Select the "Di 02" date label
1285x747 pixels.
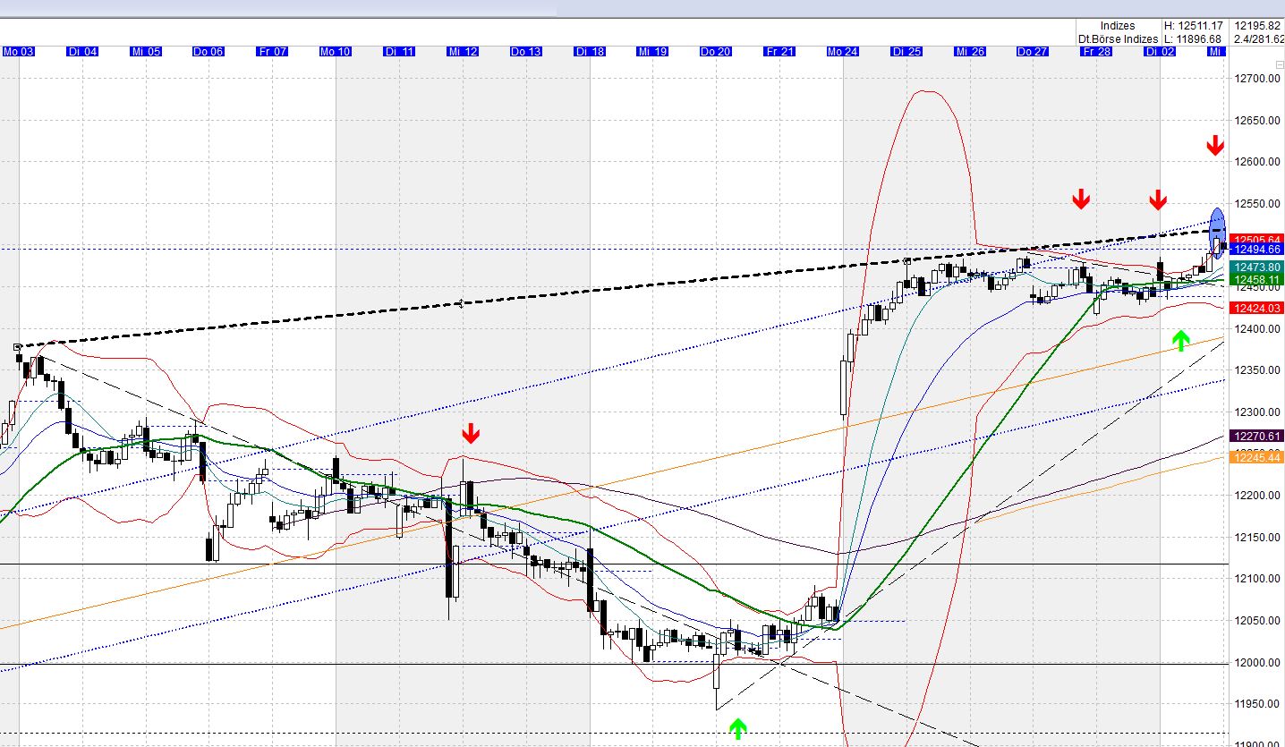pyautogui.click(x=1160, y=52)
